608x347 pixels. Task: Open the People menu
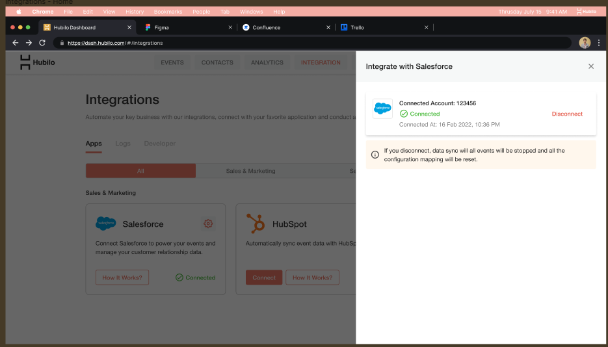click(x=201, y=12)
